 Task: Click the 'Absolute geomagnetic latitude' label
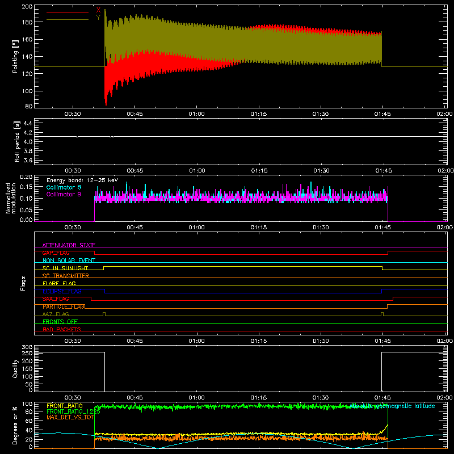[392, 406]
